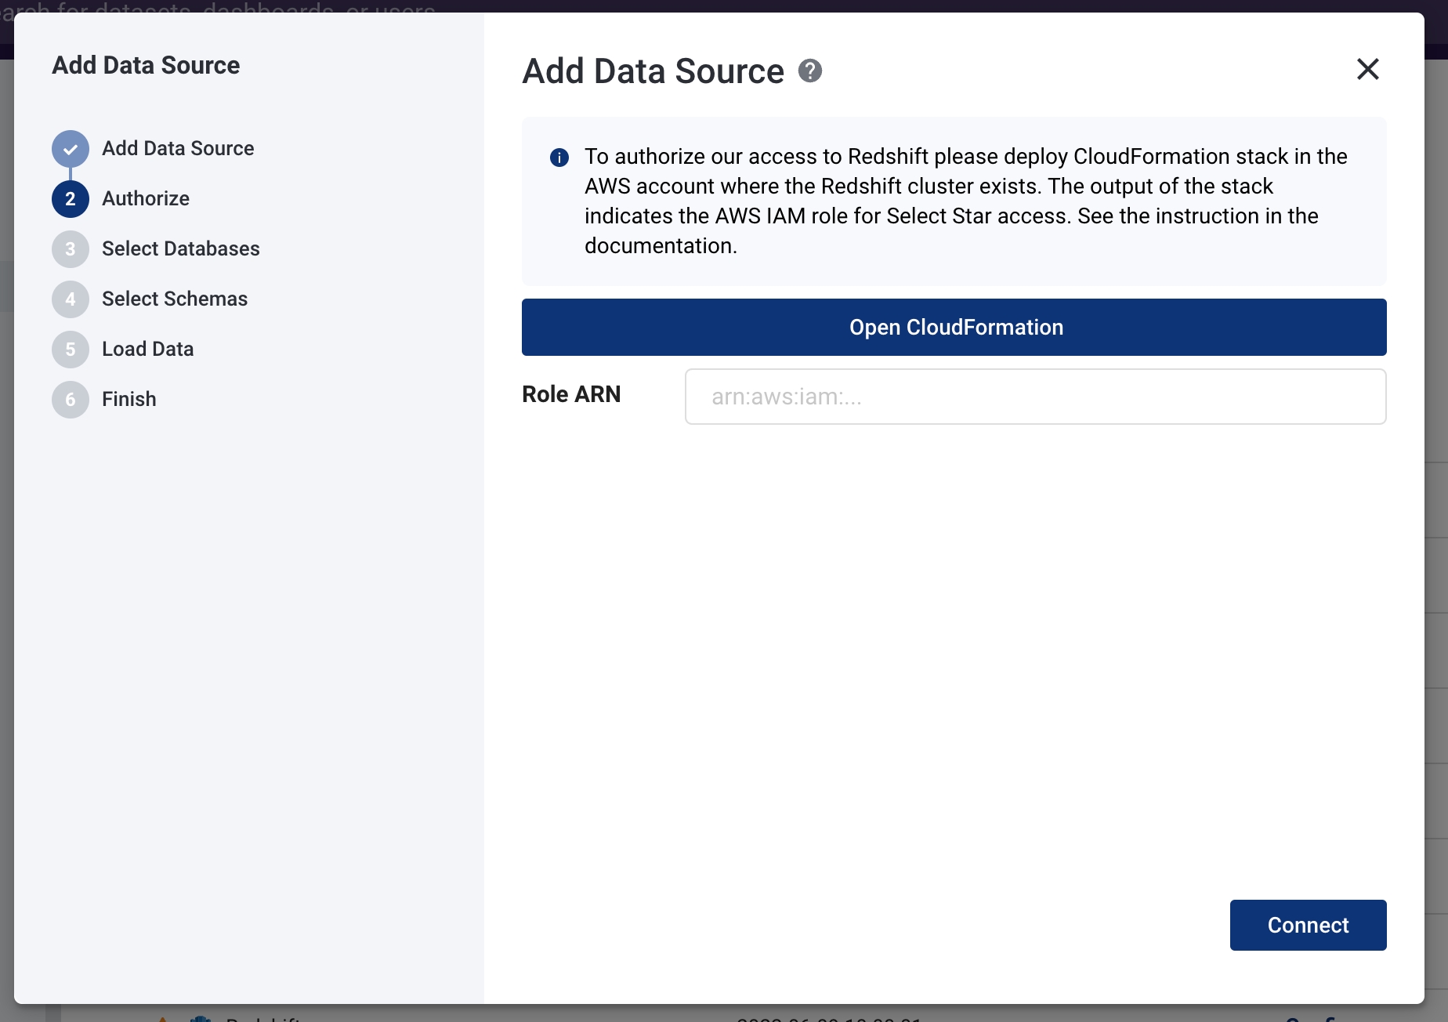1448x1022 pixels.
Task: Select the Authorize step label
Action: click(146, 198)
